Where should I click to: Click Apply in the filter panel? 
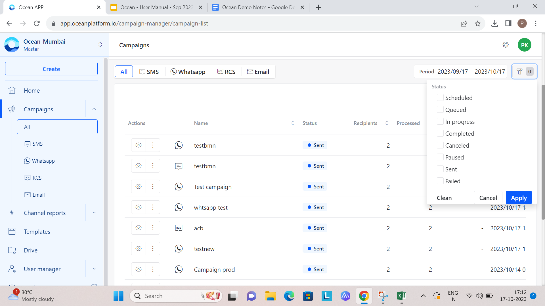(519, 198)
